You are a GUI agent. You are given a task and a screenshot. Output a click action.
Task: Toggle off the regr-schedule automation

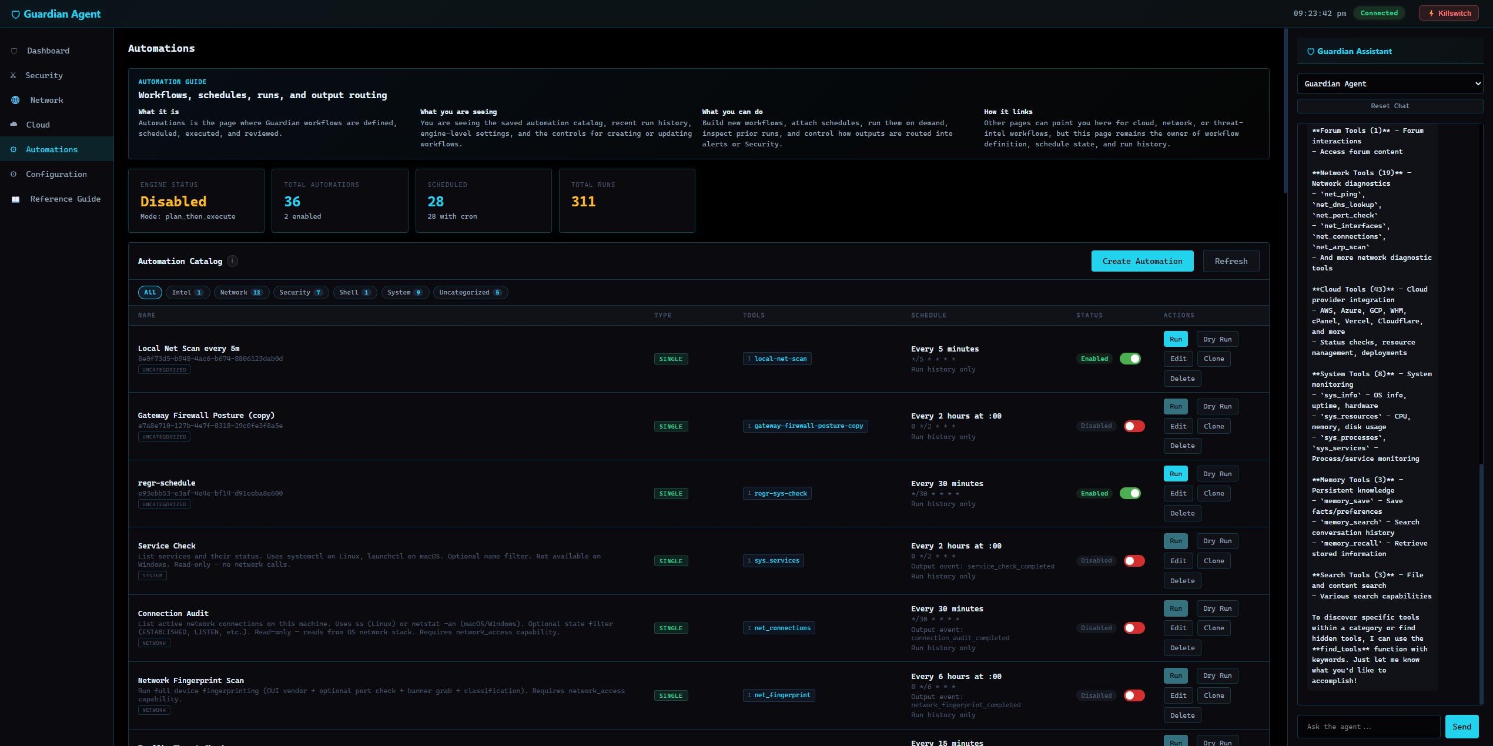1130,493
